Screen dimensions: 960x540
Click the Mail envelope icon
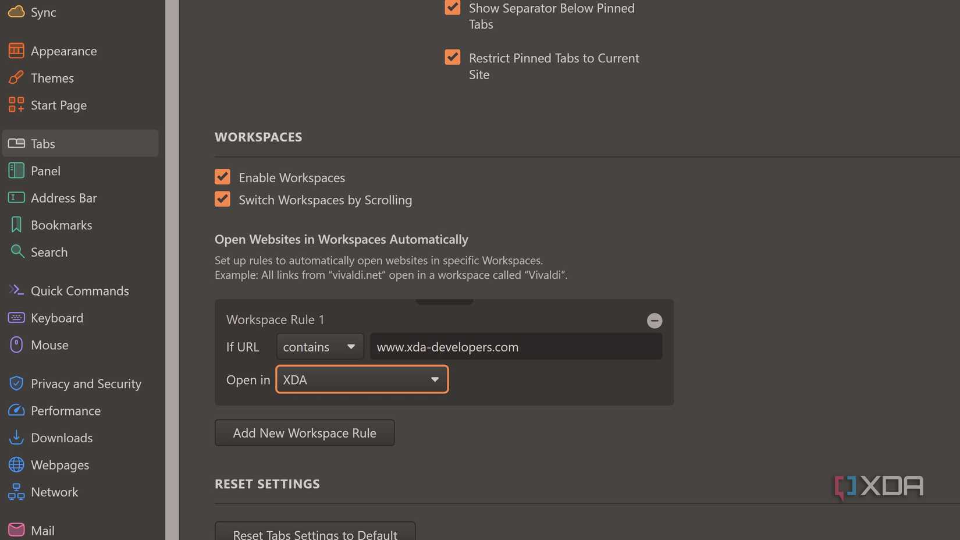pyautogui.click(x=16, y=530)
